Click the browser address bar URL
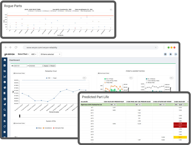This screenshot has width=192, height=145. (x=42, y=48)
